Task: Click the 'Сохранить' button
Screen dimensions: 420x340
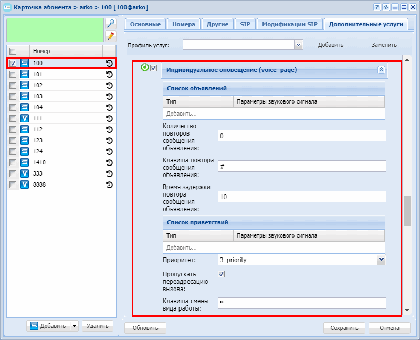Action: click(344, 328)
